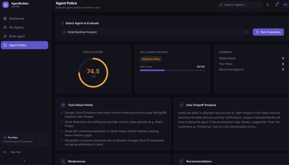Viewport: 289px width, 165px height.
Task: Open My Agents section
Action: pyautogui.click(x=24, y=28)
